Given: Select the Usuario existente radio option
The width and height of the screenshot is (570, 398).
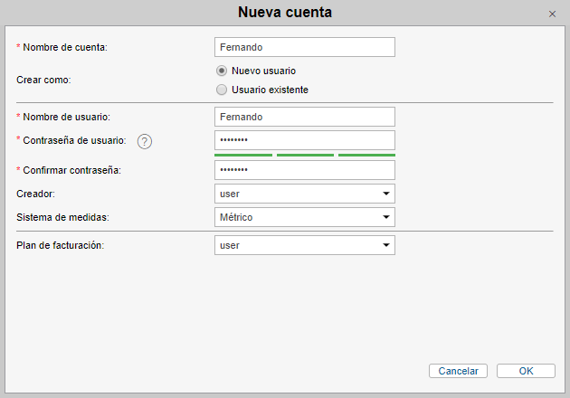Looking at the screenshot, I should pyautogui.click(x=222, y=90).
